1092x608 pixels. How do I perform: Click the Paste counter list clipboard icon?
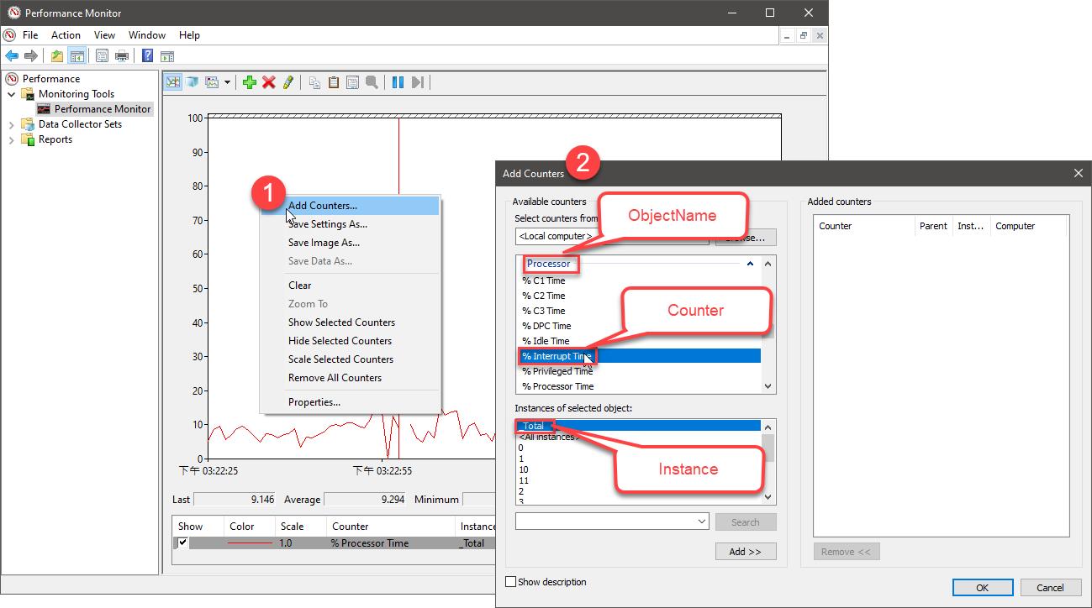click(334, 82)
